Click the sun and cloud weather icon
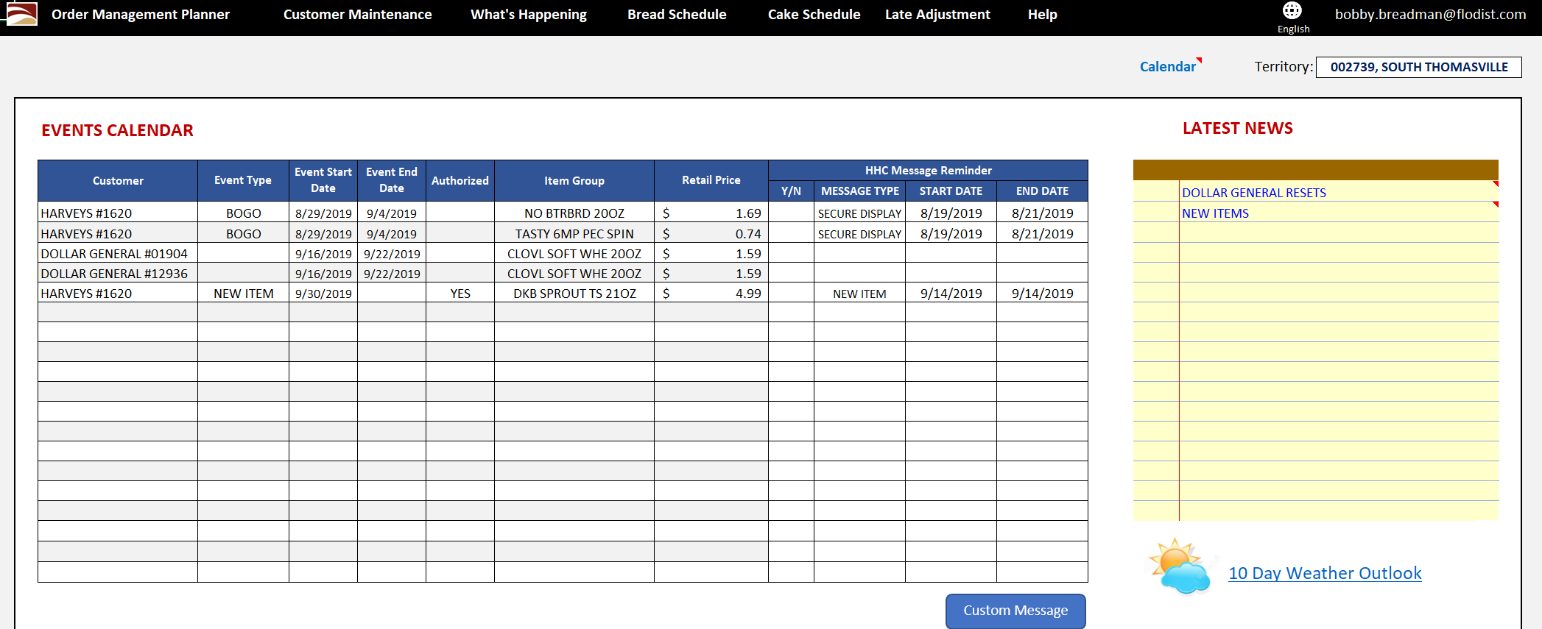1542x629 pixels. [x=1180, y=566]
